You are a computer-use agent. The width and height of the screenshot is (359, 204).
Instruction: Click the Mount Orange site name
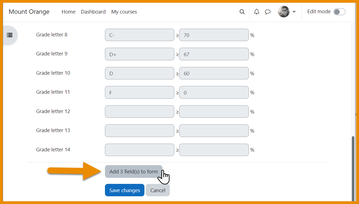point(29,12)
